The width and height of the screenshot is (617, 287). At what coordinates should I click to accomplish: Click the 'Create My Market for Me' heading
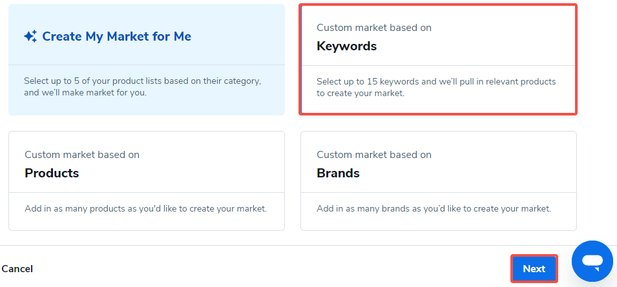point(116,37)
